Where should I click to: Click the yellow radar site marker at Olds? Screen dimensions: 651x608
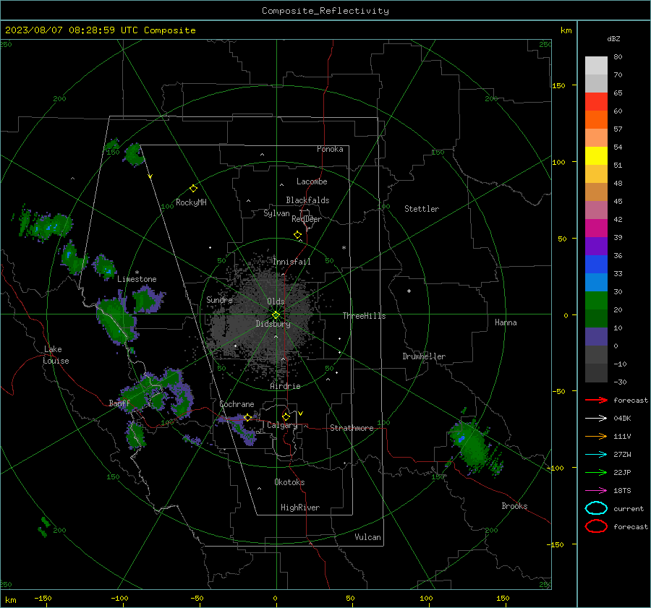[276, 315]
